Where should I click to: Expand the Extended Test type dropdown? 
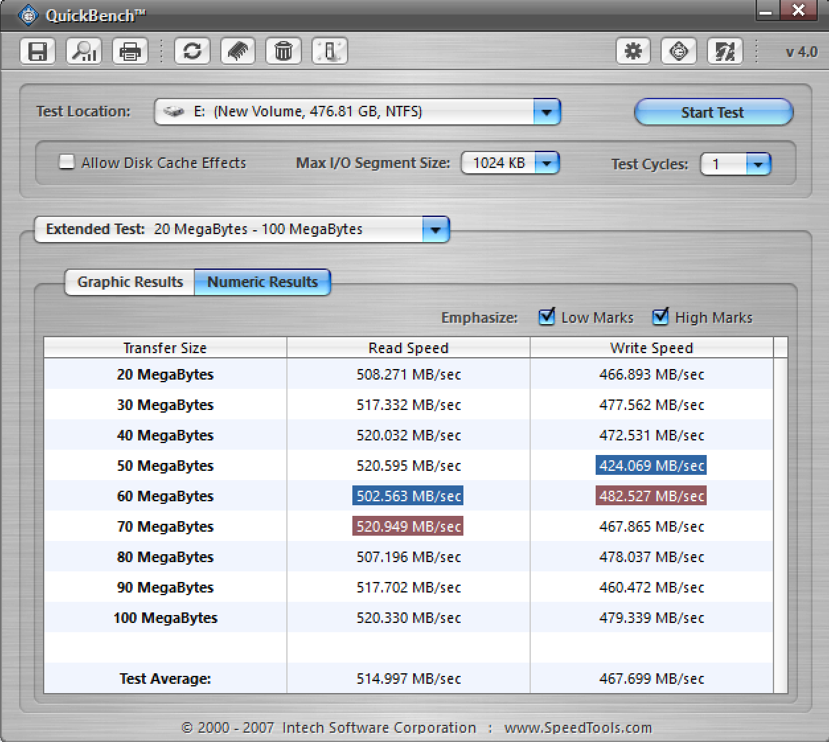[x=435, y=229]
